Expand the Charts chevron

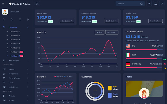pyautogui.click(x=28, y=82)
